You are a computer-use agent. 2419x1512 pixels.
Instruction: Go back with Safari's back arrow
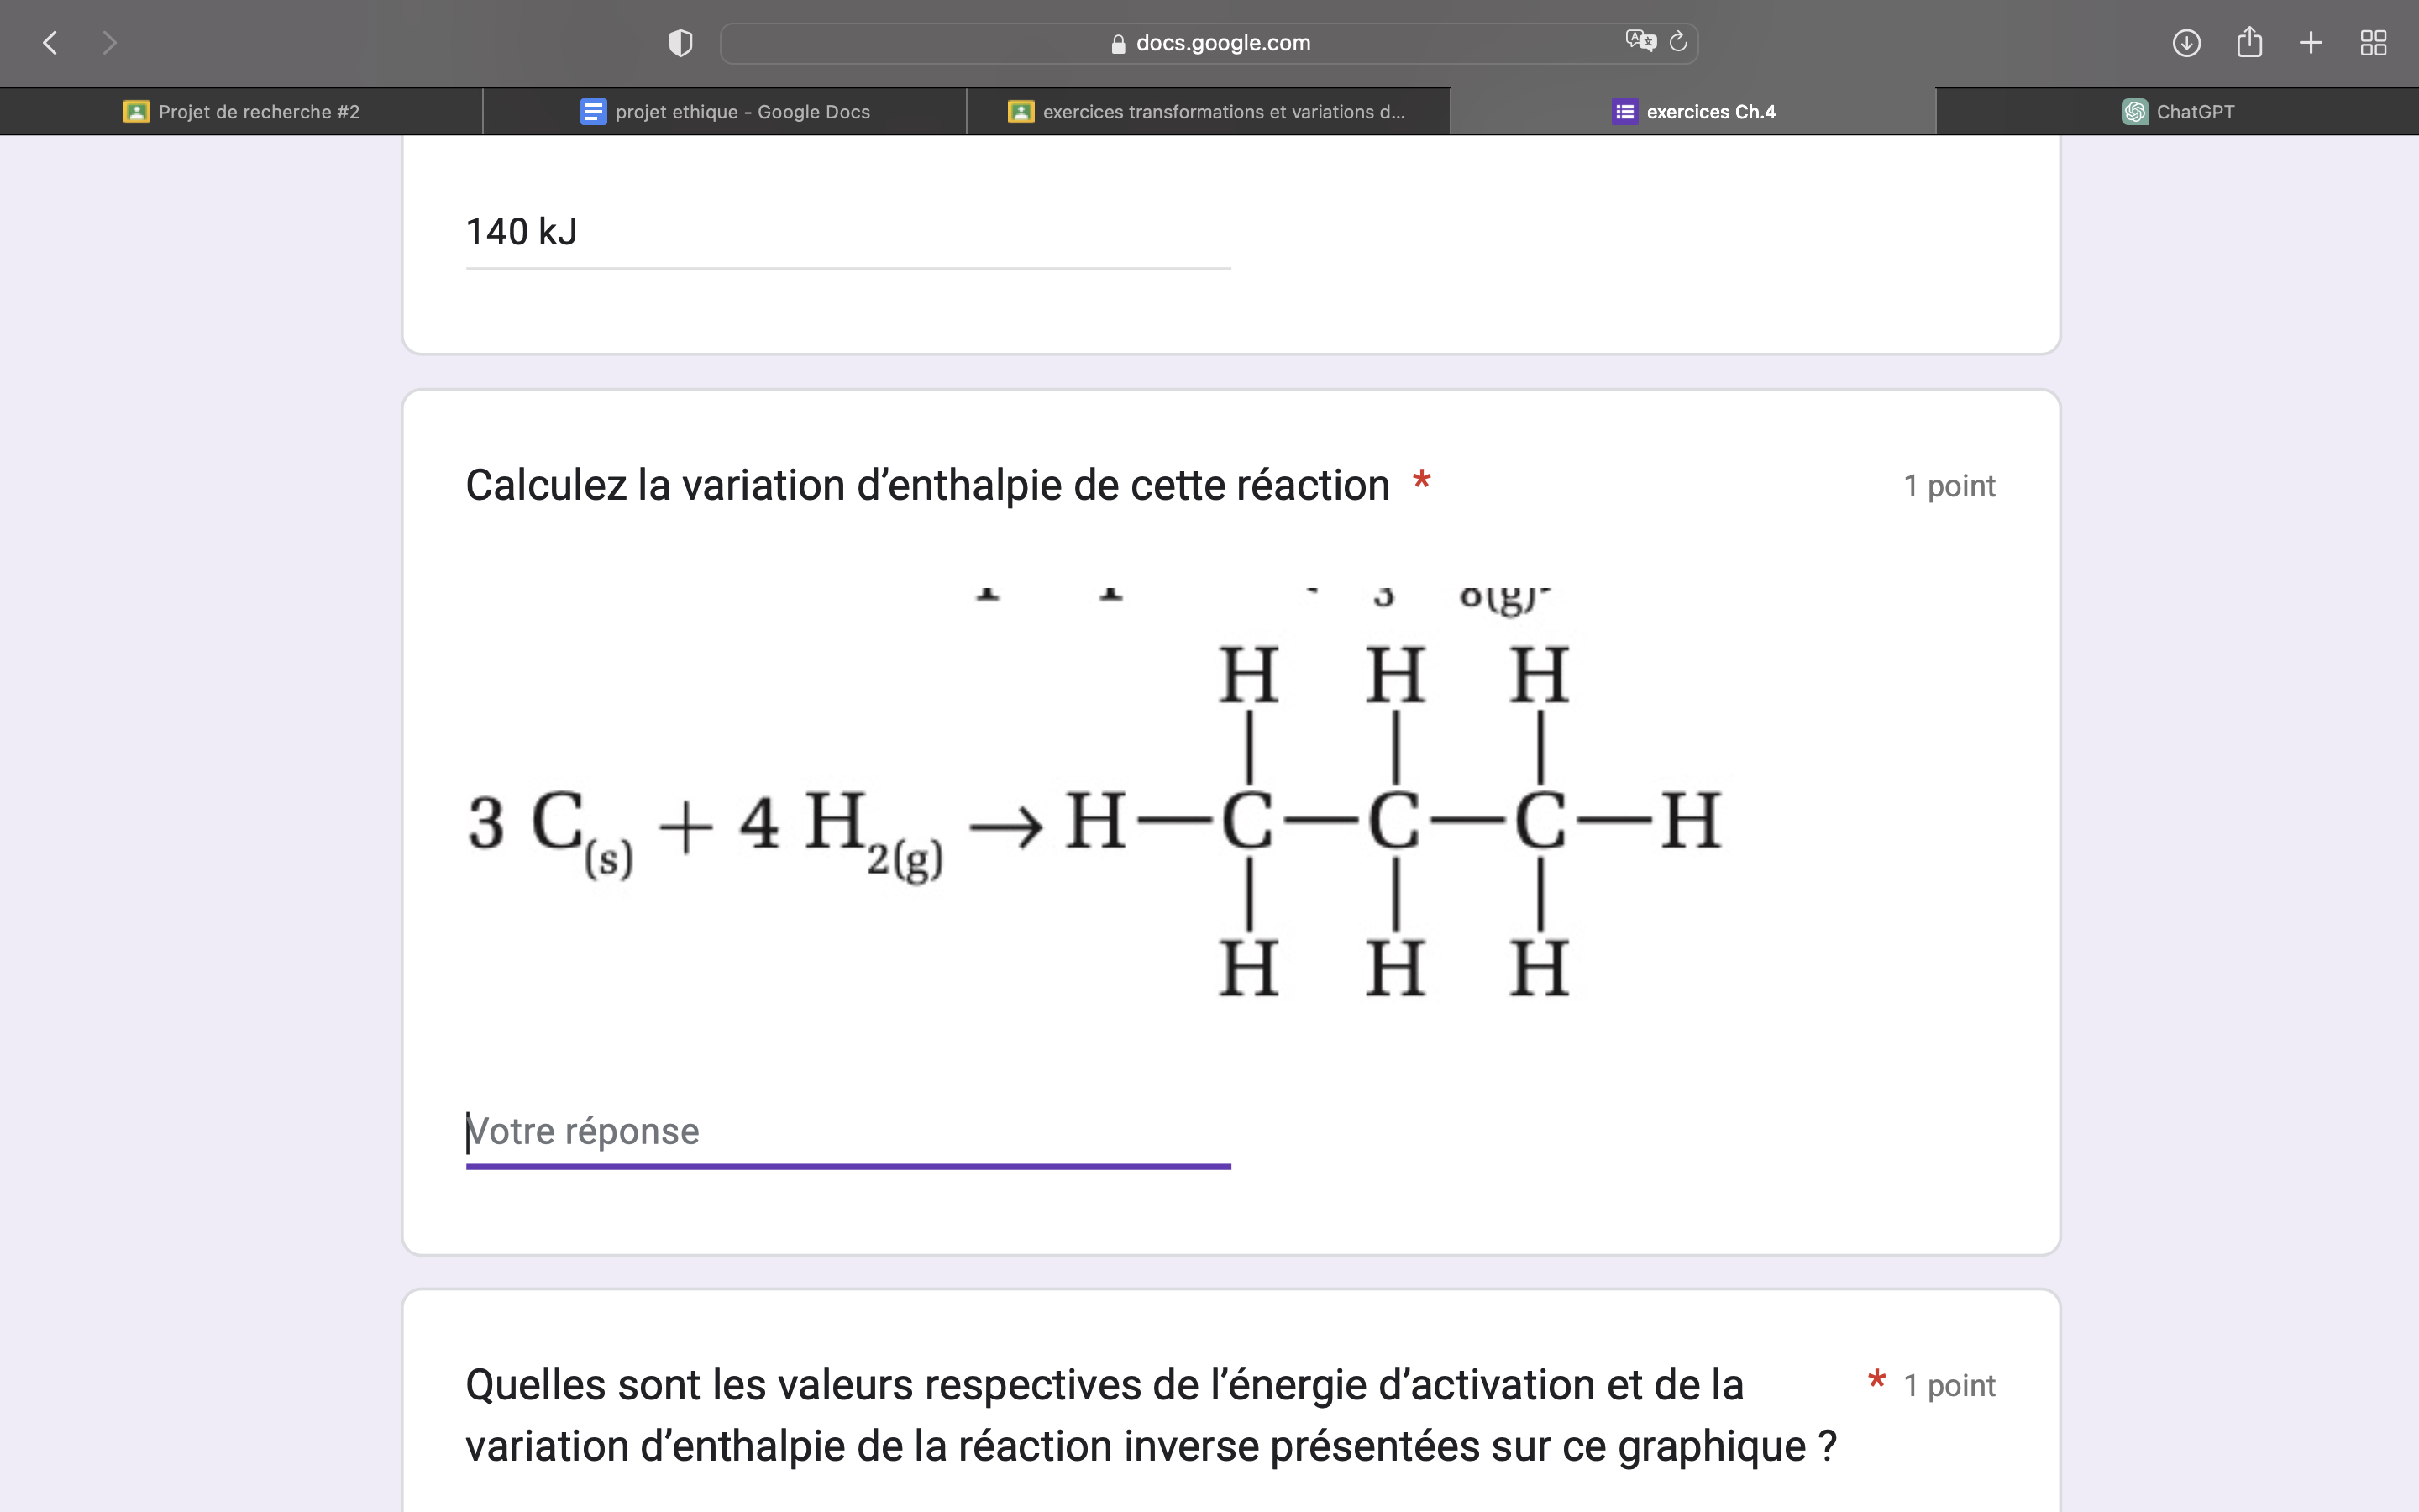click(x=50, y=43)
